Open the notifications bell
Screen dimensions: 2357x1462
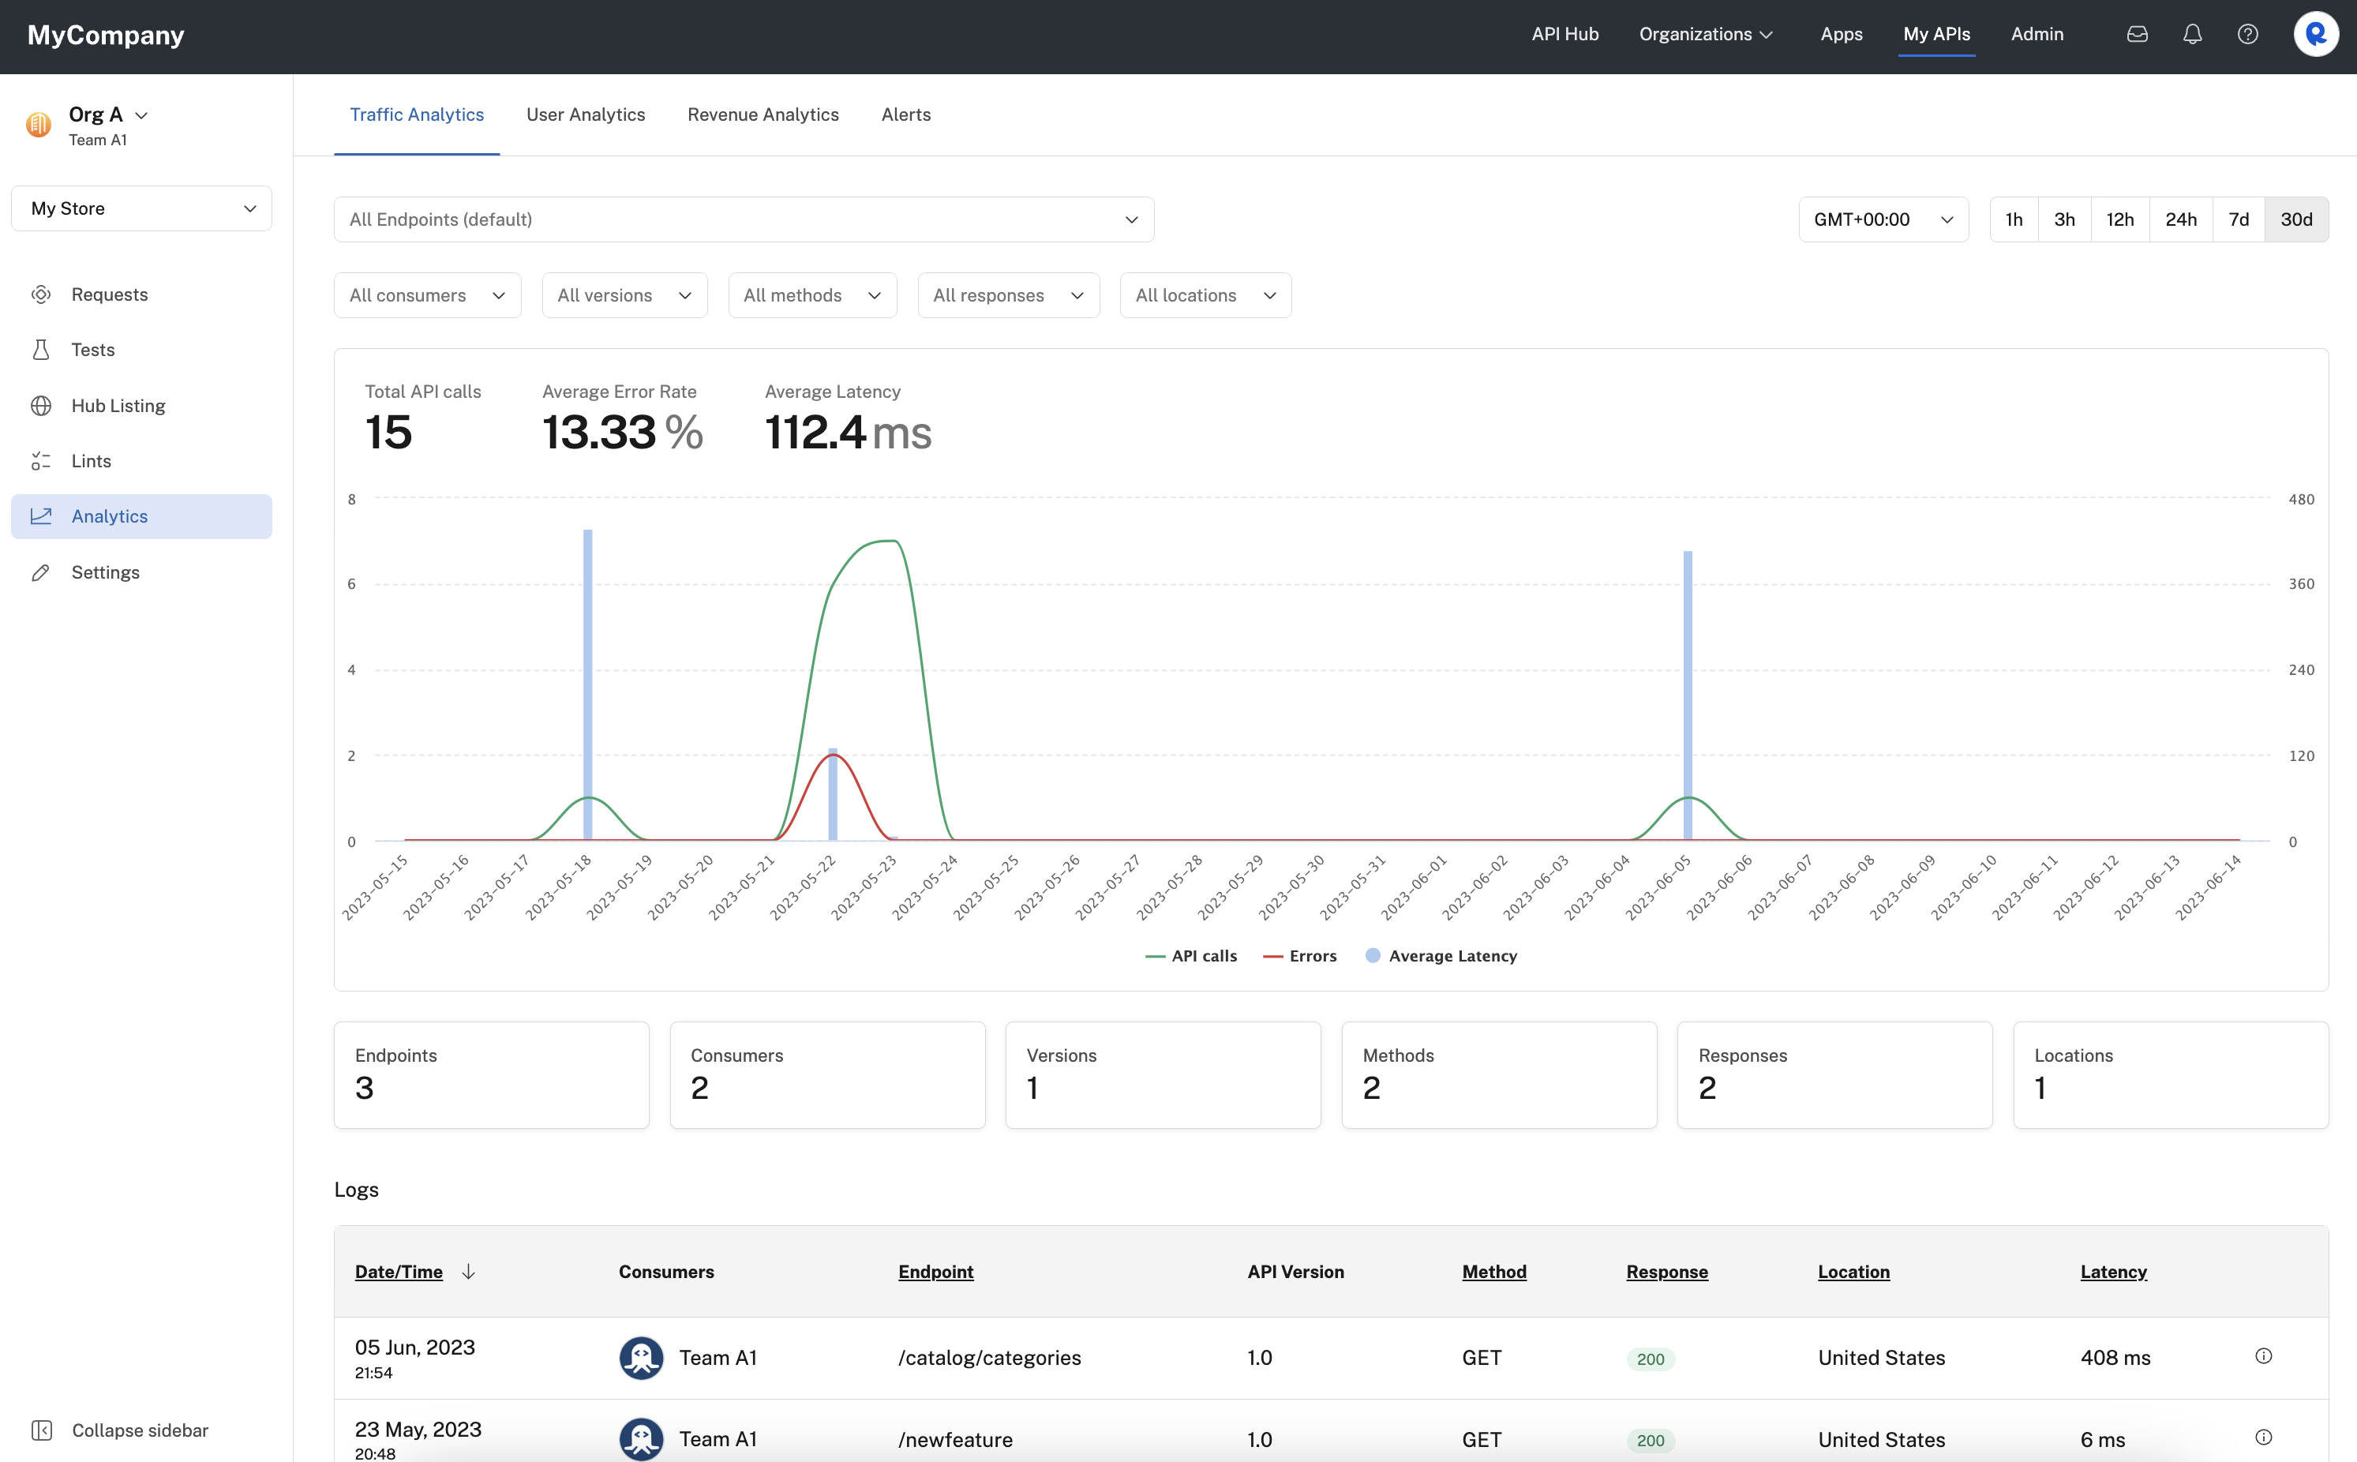2192,35
